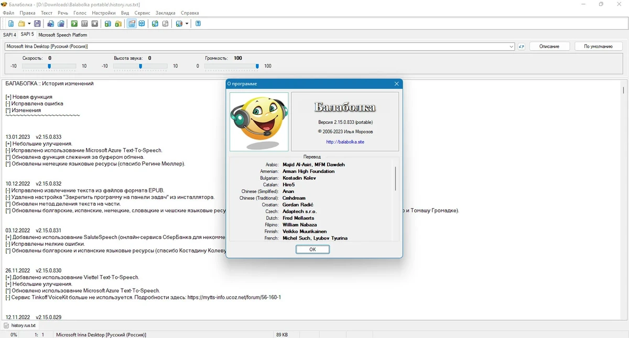Screen dimensions: 629x338
Task: Open the Справка menu
Action: (x=190, y=13)
